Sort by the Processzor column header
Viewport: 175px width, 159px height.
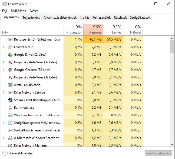coord(74,30)
